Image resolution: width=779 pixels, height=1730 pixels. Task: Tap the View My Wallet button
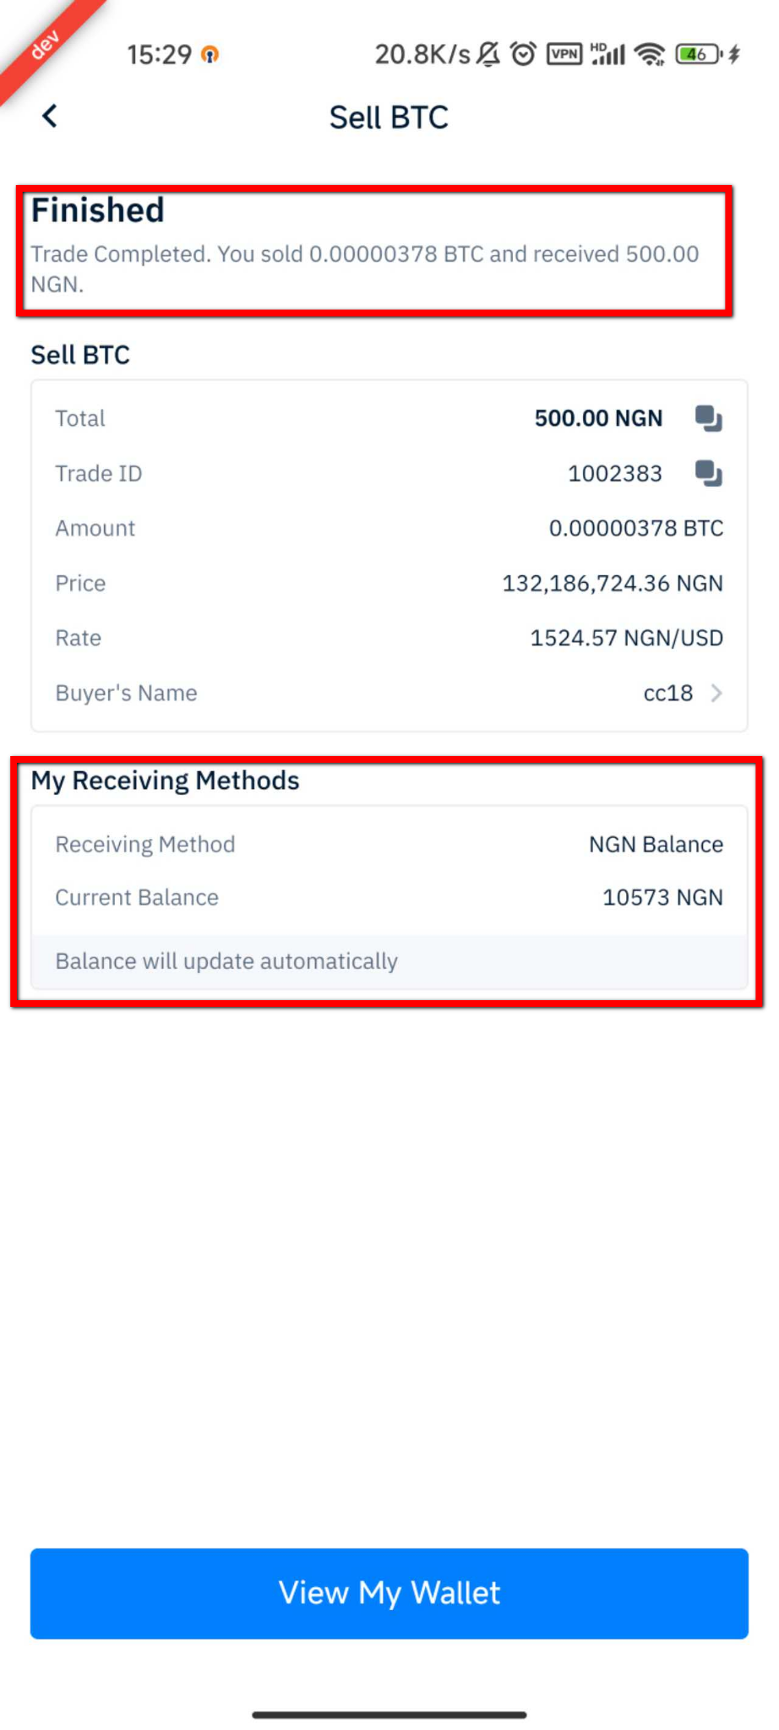click(x=389, y=1593)
